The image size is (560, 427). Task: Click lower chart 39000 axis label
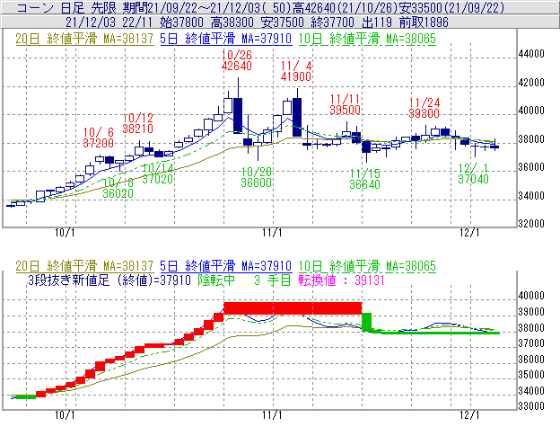(x=531, y=312)
